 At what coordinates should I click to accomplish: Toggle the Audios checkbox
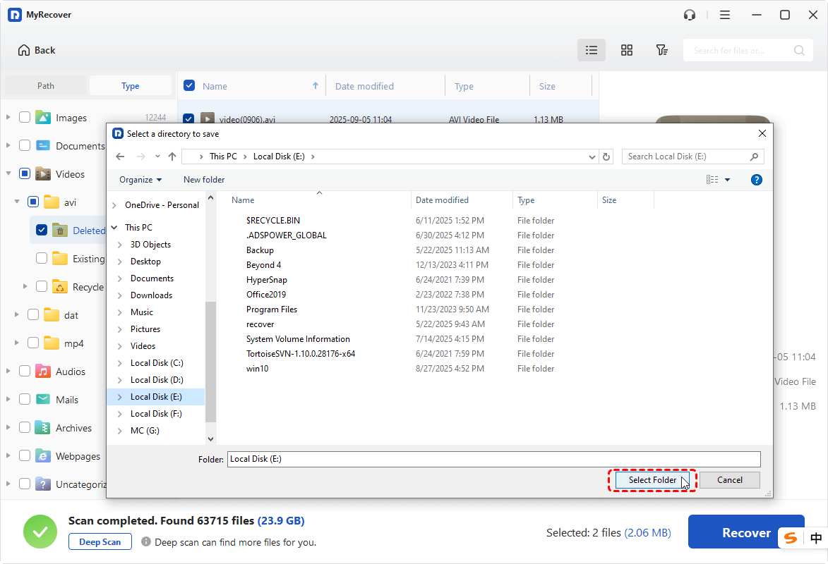(24, 371)
